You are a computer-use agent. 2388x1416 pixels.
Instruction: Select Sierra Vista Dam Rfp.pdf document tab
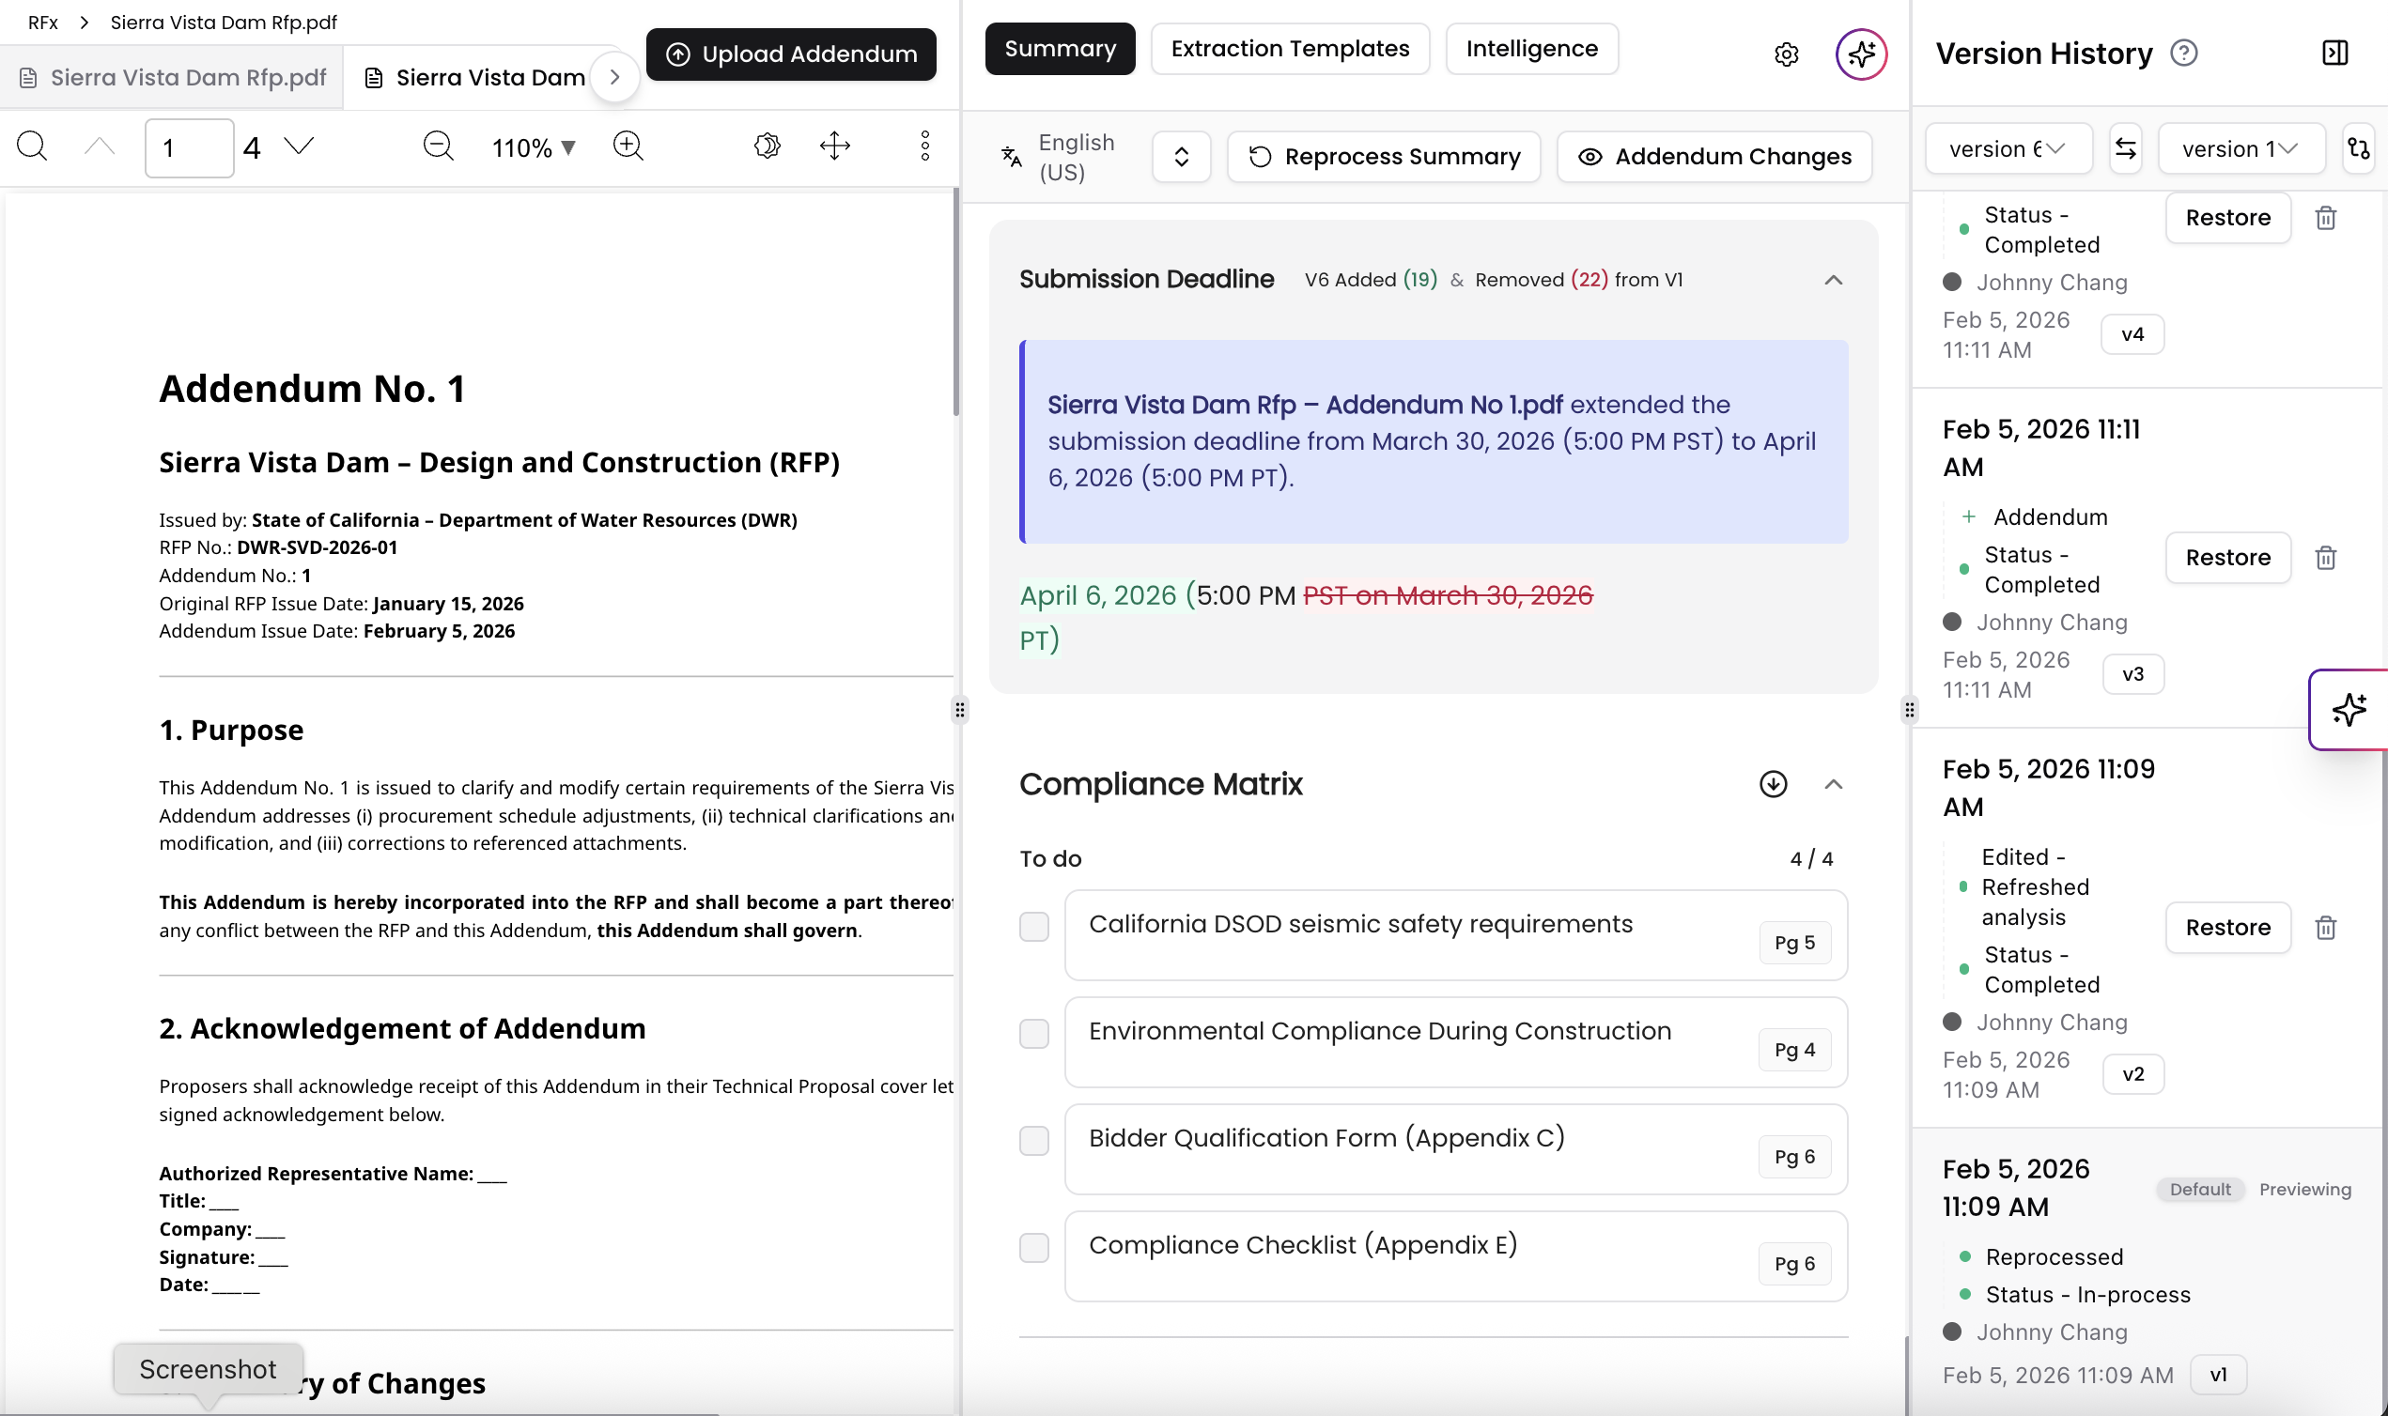pyautogui.click(x=173, y=77)
